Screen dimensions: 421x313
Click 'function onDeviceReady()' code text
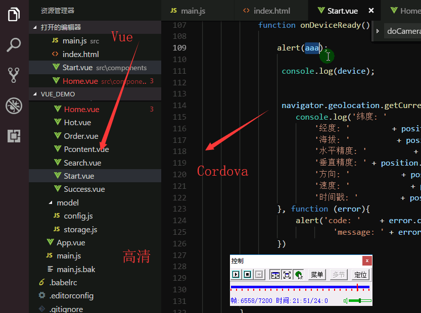(314, 25)
